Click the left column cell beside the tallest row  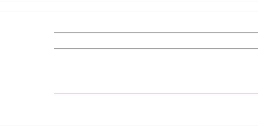click(x=27, y=71)
